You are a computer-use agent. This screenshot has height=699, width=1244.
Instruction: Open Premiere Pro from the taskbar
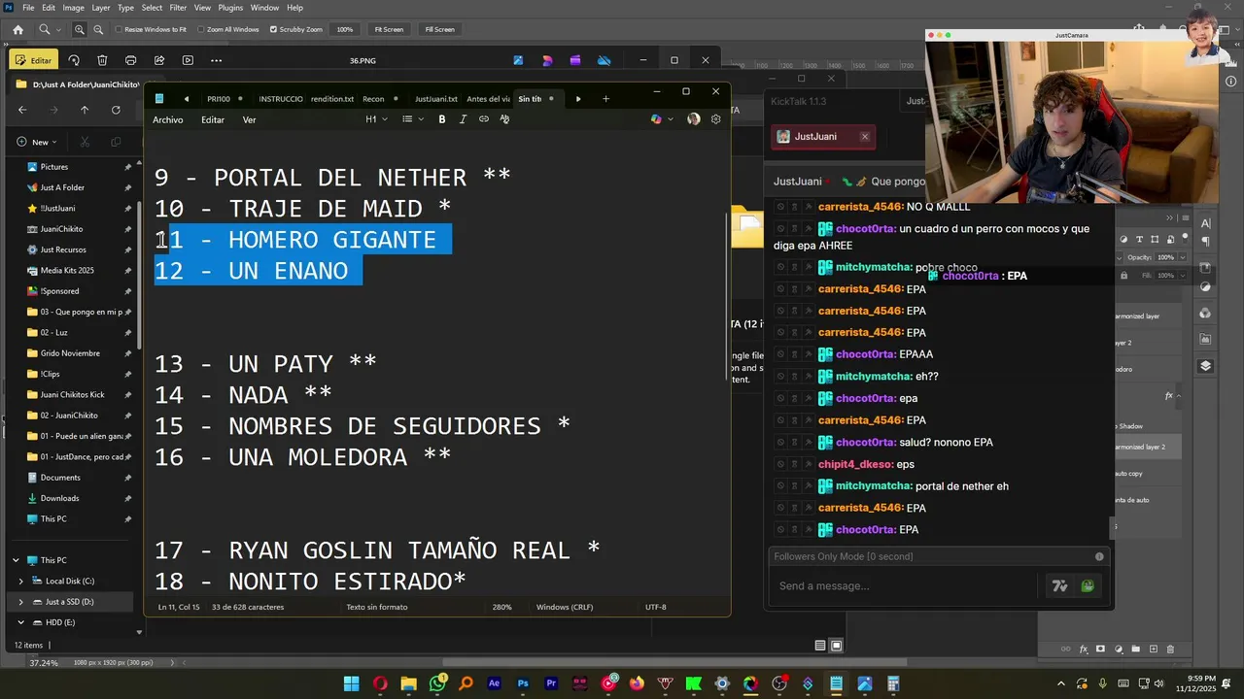coord(551,683)
